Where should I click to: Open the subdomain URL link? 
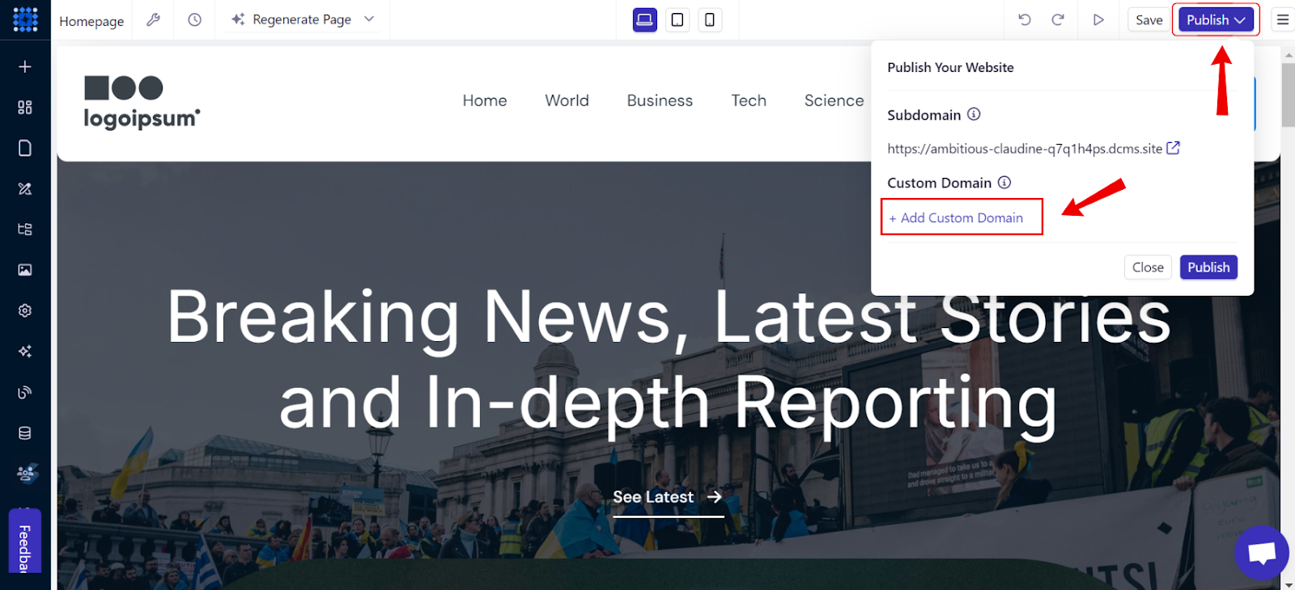1025,149
